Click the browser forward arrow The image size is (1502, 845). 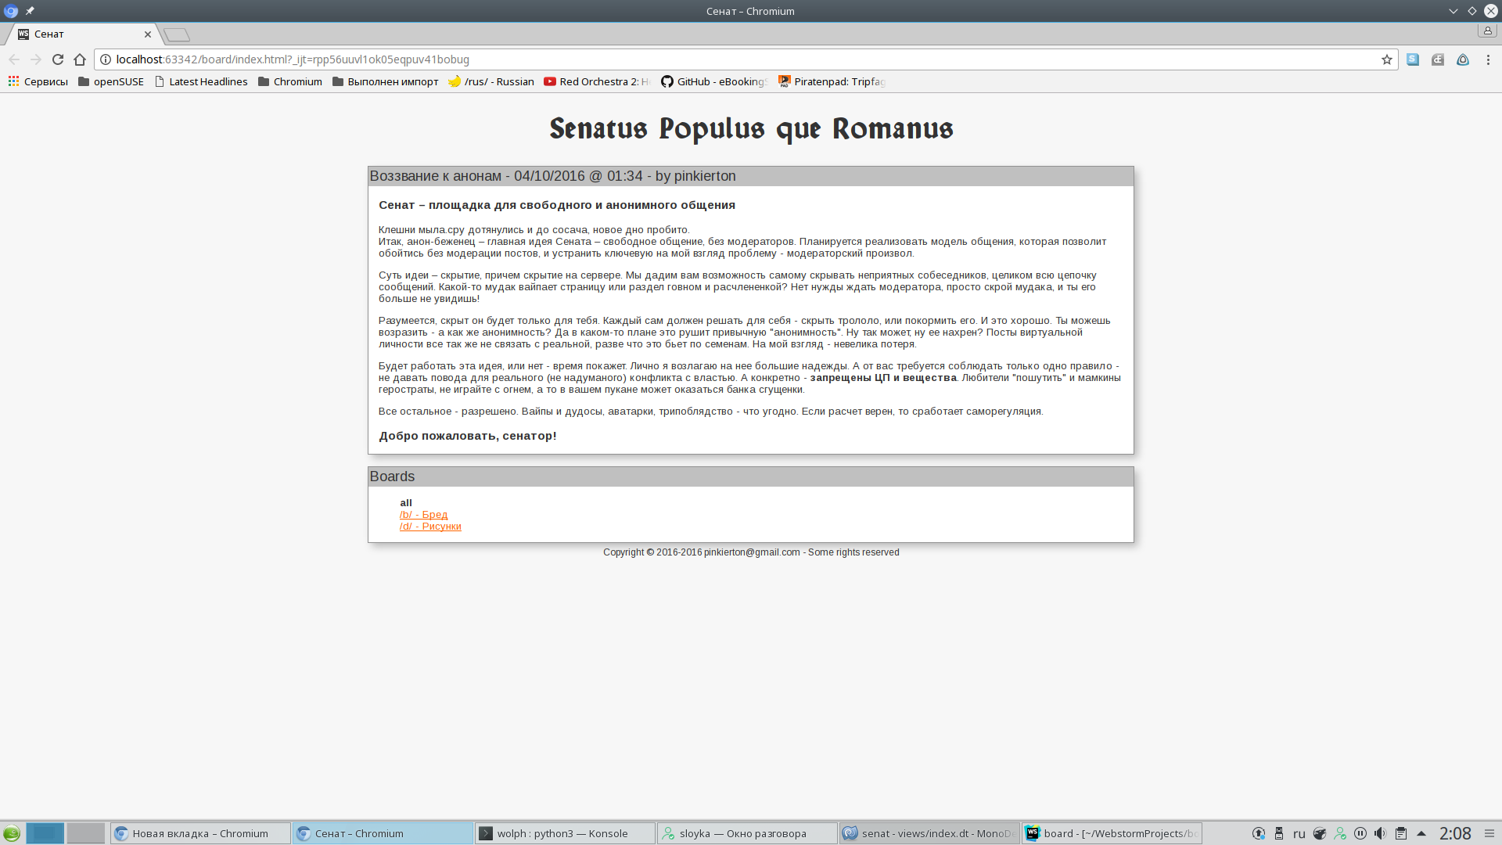click(x=36, y=59)
